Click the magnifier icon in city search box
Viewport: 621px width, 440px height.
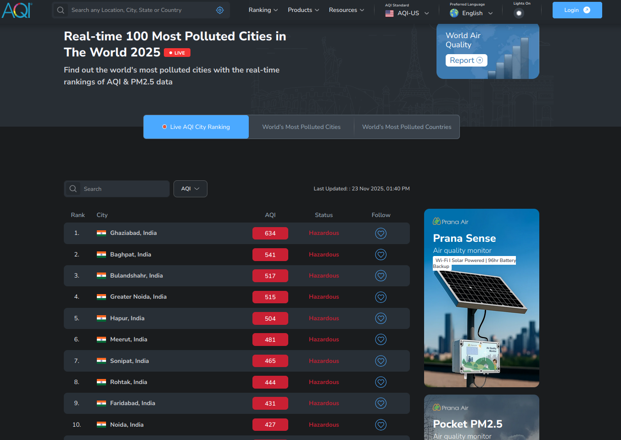click(73, 189)
